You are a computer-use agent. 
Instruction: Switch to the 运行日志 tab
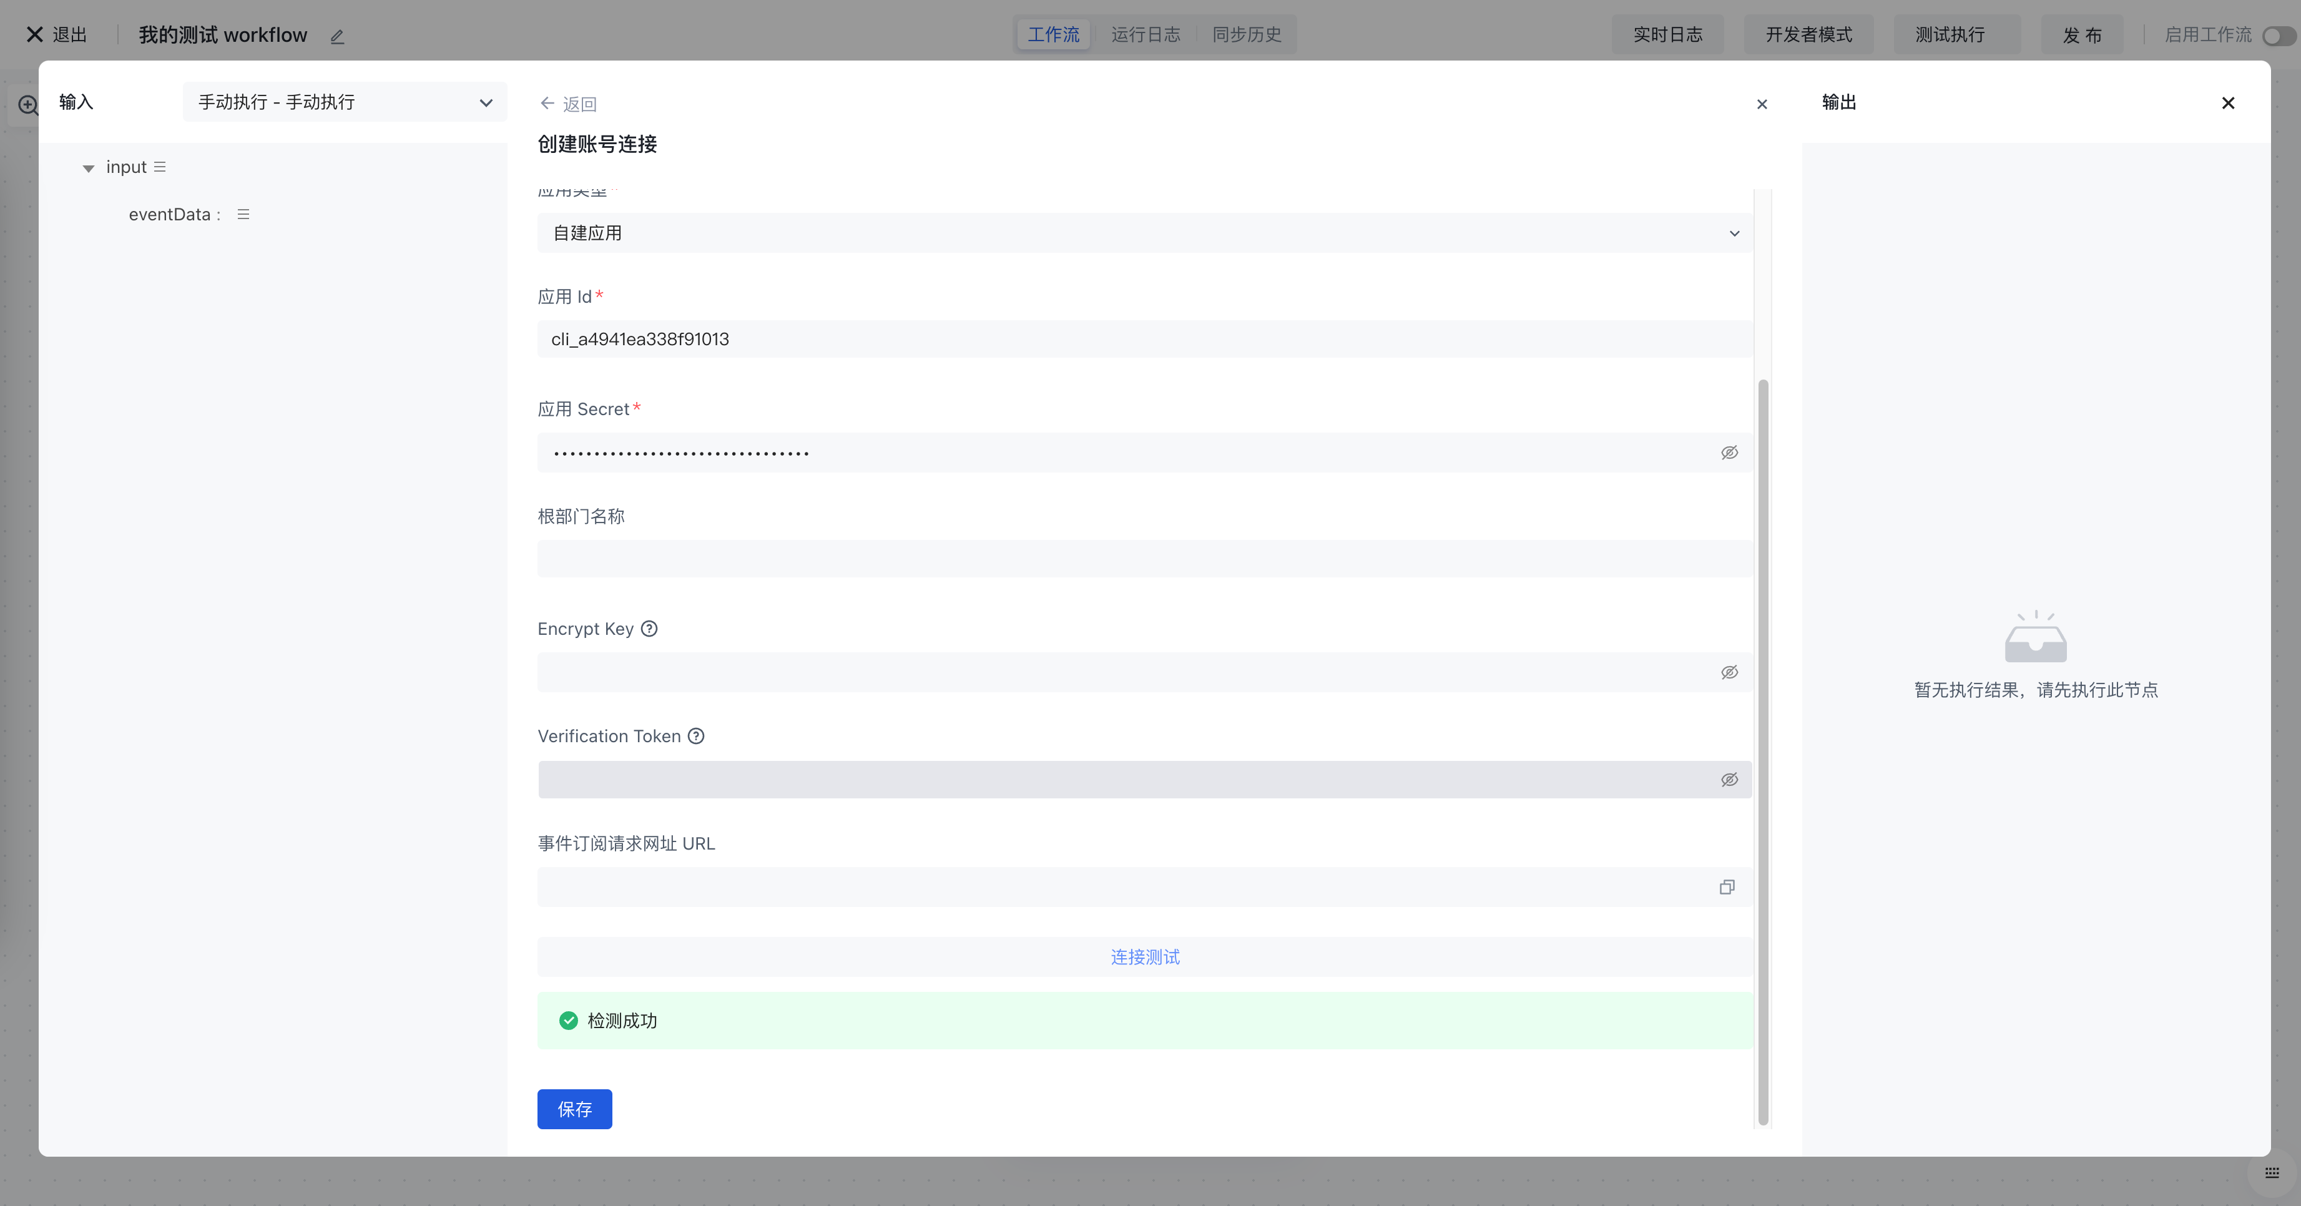click(1145, 35)
